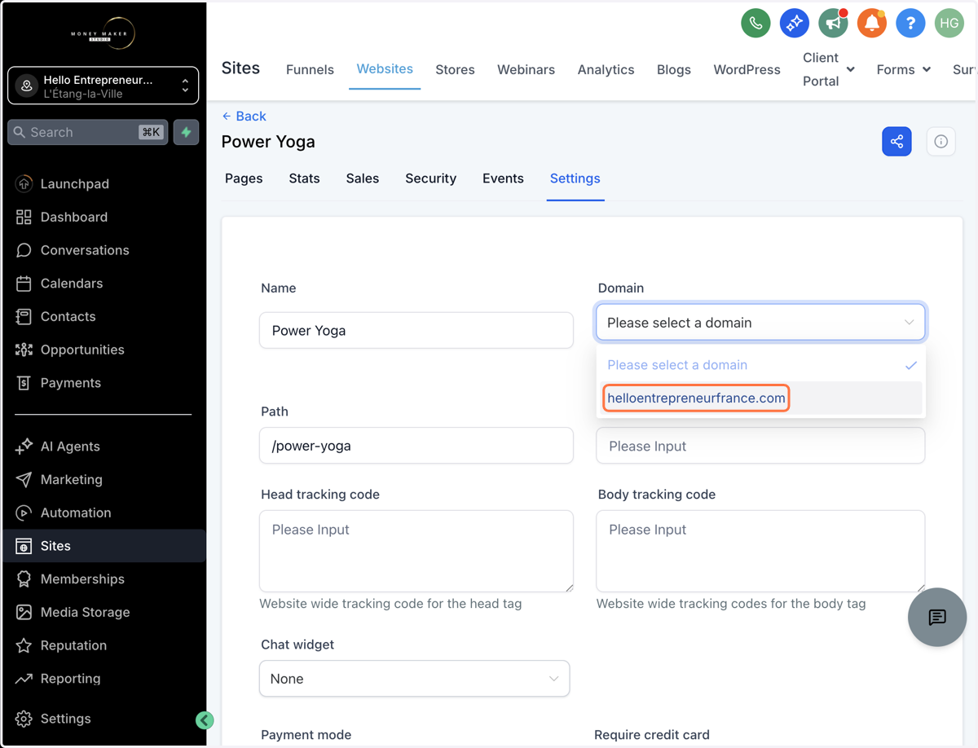Open the floating chat widget button
The height and width of the screenshot is (748, 978).
tap(937, 617)
